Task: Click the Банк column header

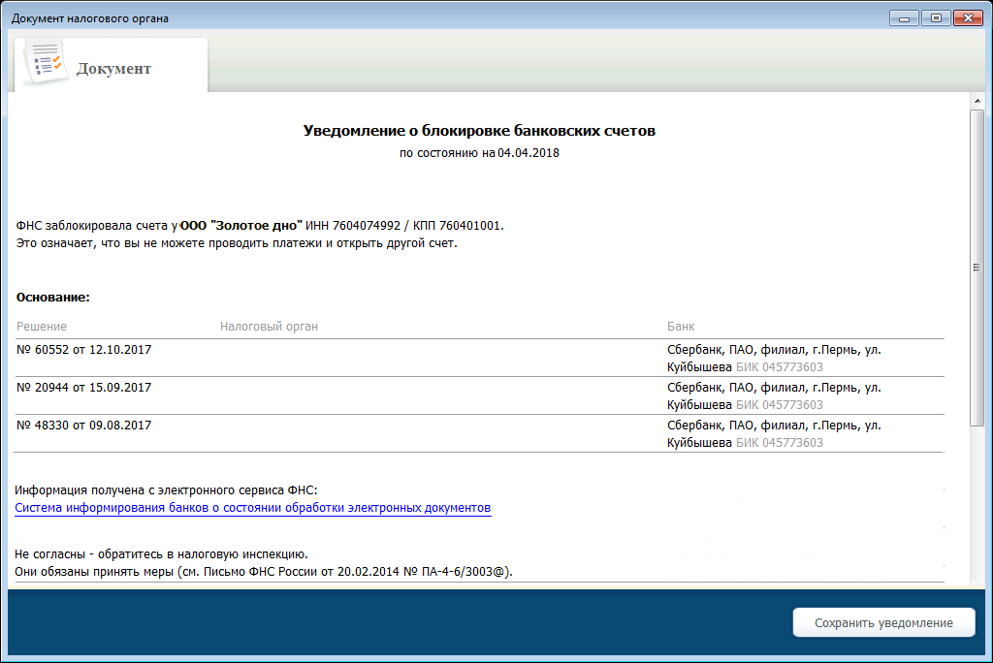Action: coord(681,326)
